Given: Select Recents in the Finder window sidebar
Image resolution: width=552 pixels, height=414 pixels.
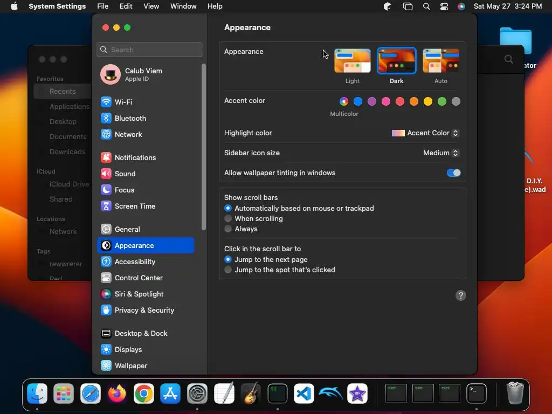Looking at the screenshot, I should 63,92.
